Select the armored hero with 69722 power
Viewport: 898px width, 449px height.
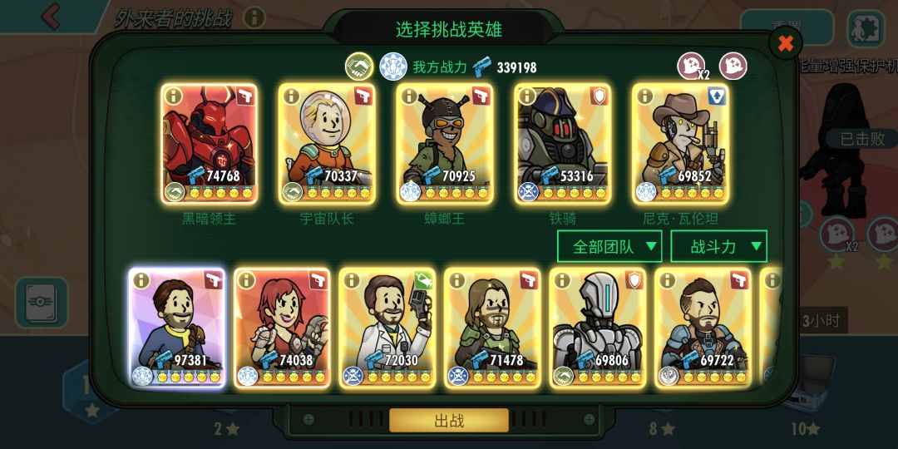[703, 328]
